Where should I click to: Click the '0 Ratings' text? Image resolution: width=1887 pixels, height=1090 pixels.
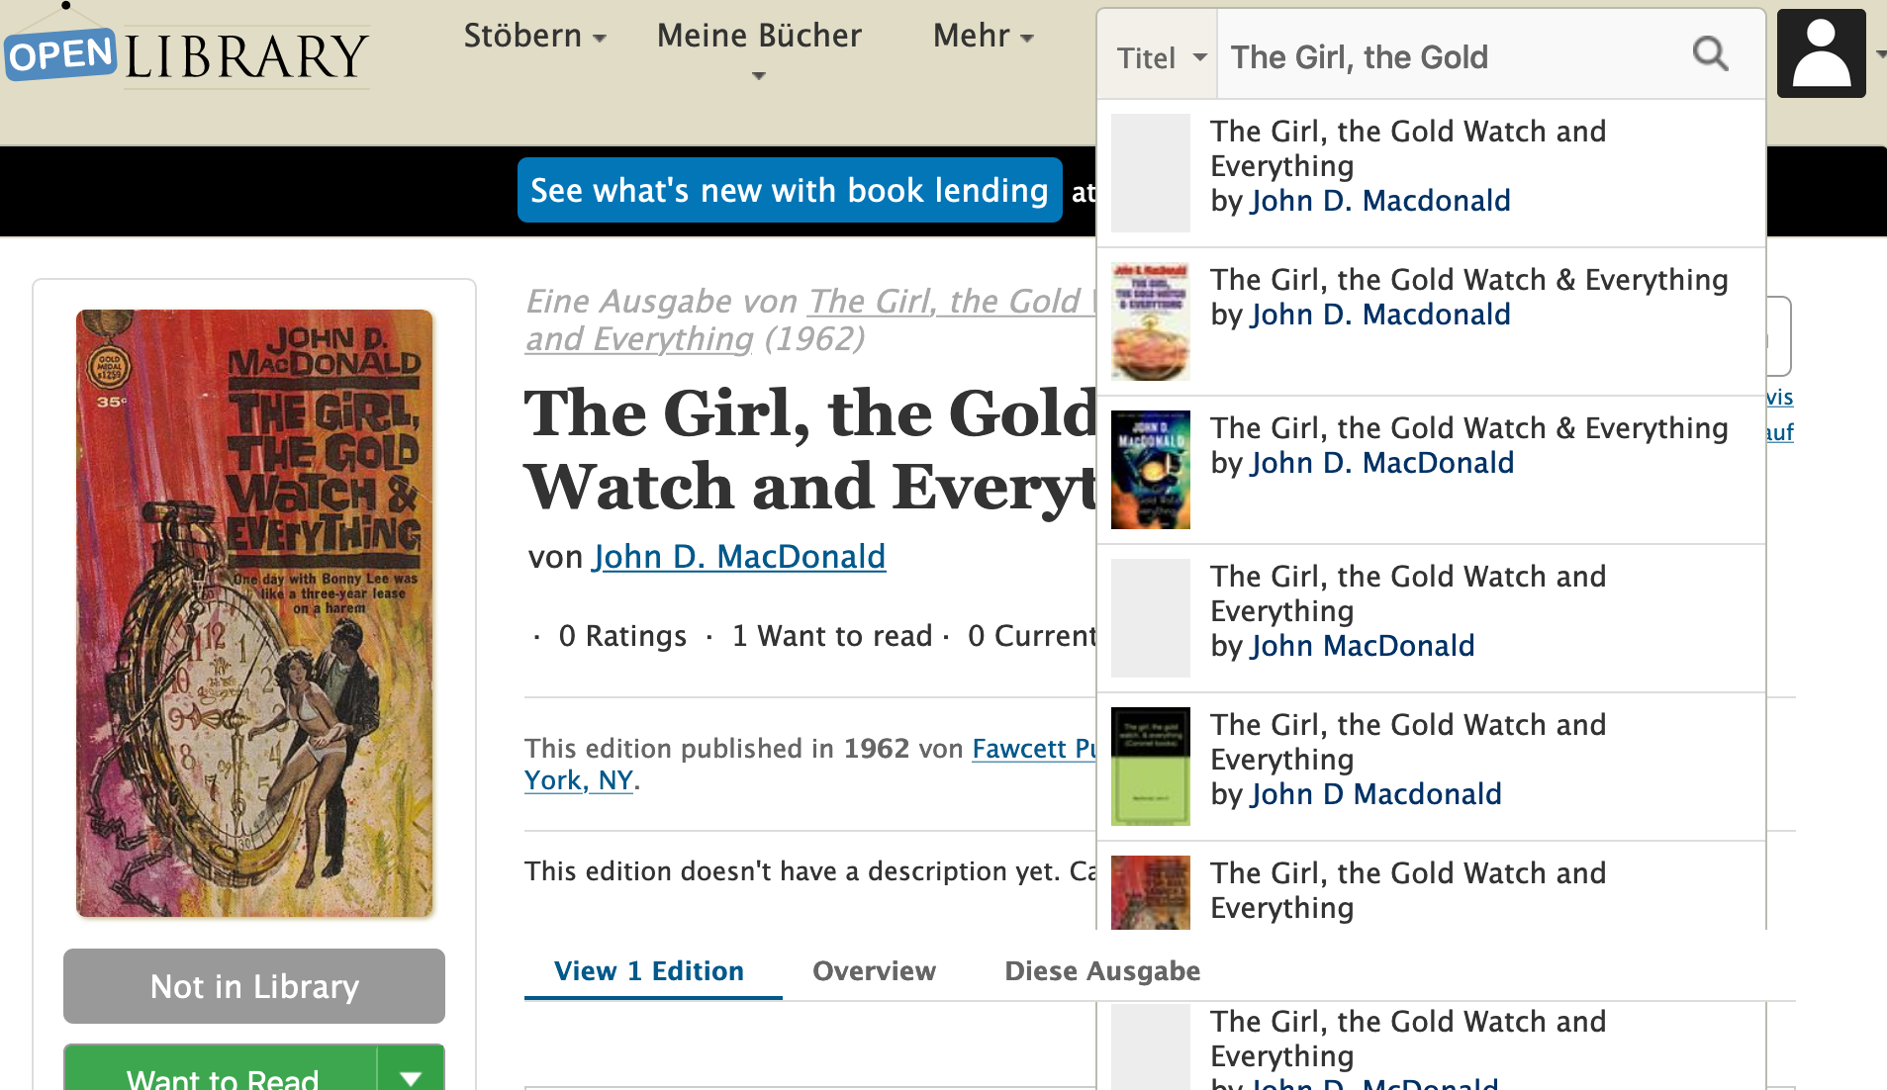point(622,636)
